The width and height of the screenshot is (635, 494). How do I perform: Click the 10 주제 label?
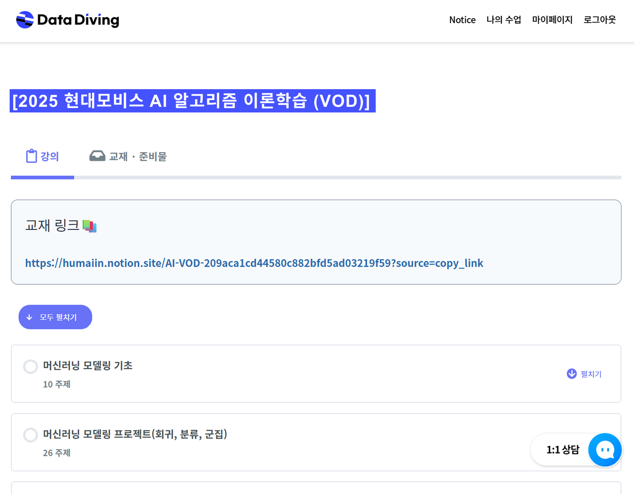(x=57, y=384)
